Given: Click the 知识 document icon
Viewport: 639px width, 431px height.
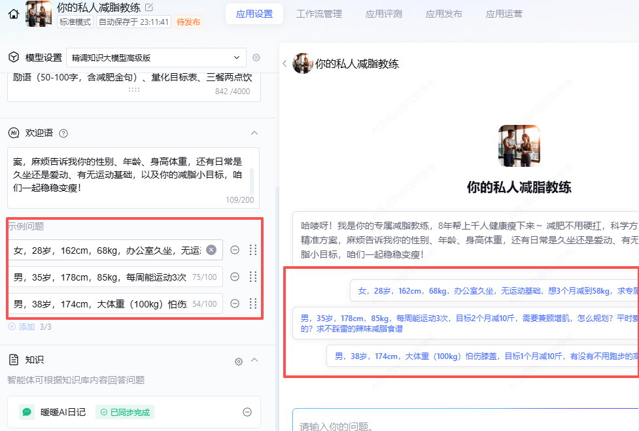Looking at the screenshot, I should point(14,360).
